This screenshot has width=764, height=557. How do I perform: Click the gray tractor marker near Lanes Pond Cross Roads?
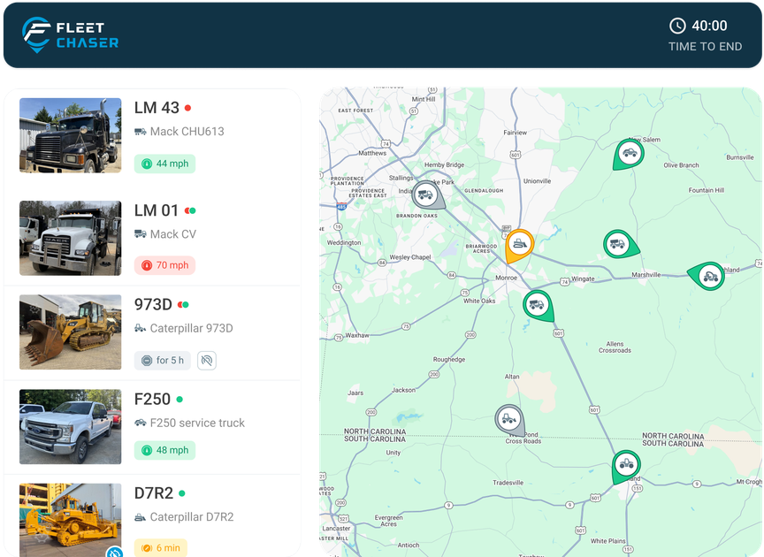pyautogui.click(x=508, y=417)
